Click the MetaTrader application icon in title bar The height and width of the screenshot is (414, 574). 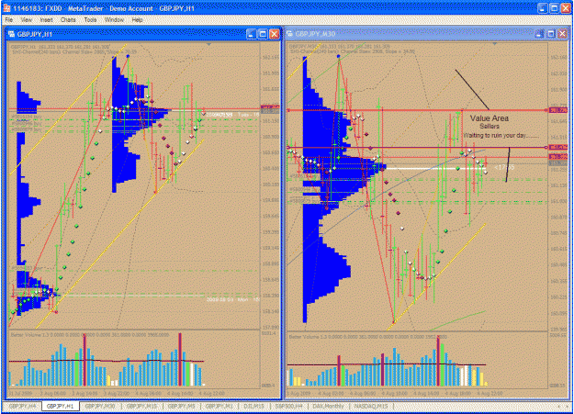6,7
